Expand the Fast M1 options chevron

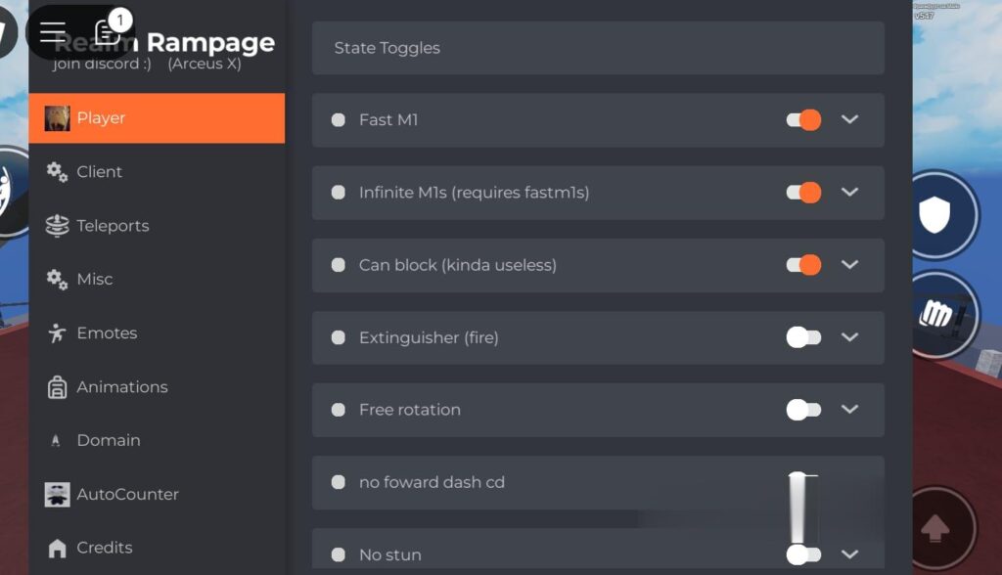849,119
